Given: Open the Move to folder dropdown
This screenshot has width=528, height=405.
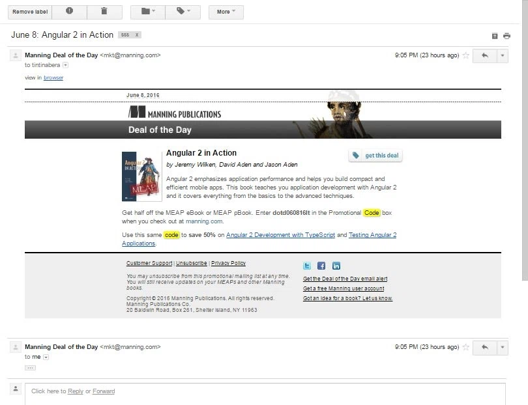Looking at the screenshot, I should coord(148,12).
